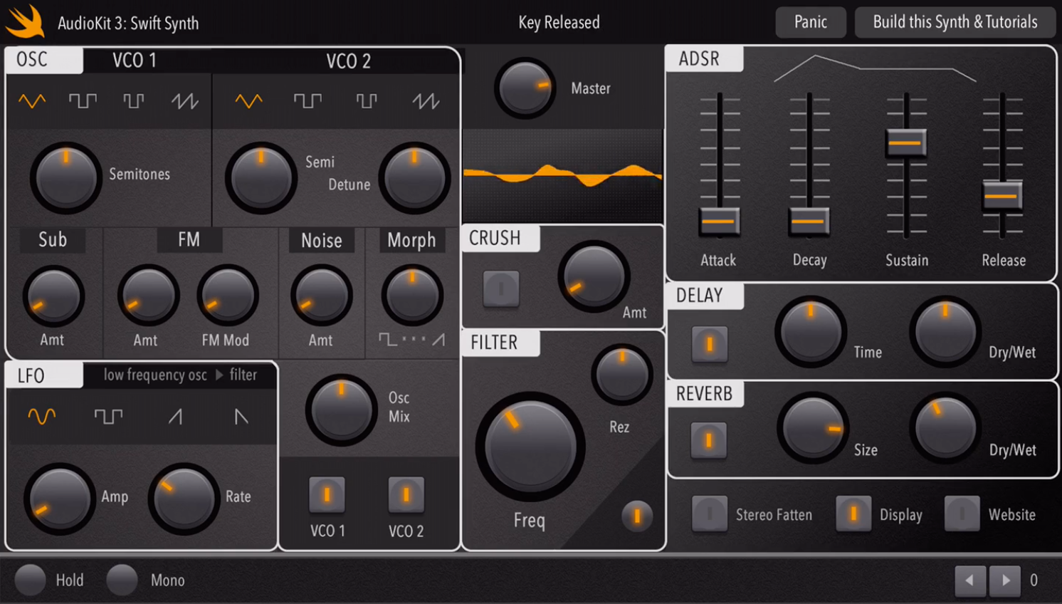
Task: Select VCO 2 square waveform icon
Action: [307, 101]
